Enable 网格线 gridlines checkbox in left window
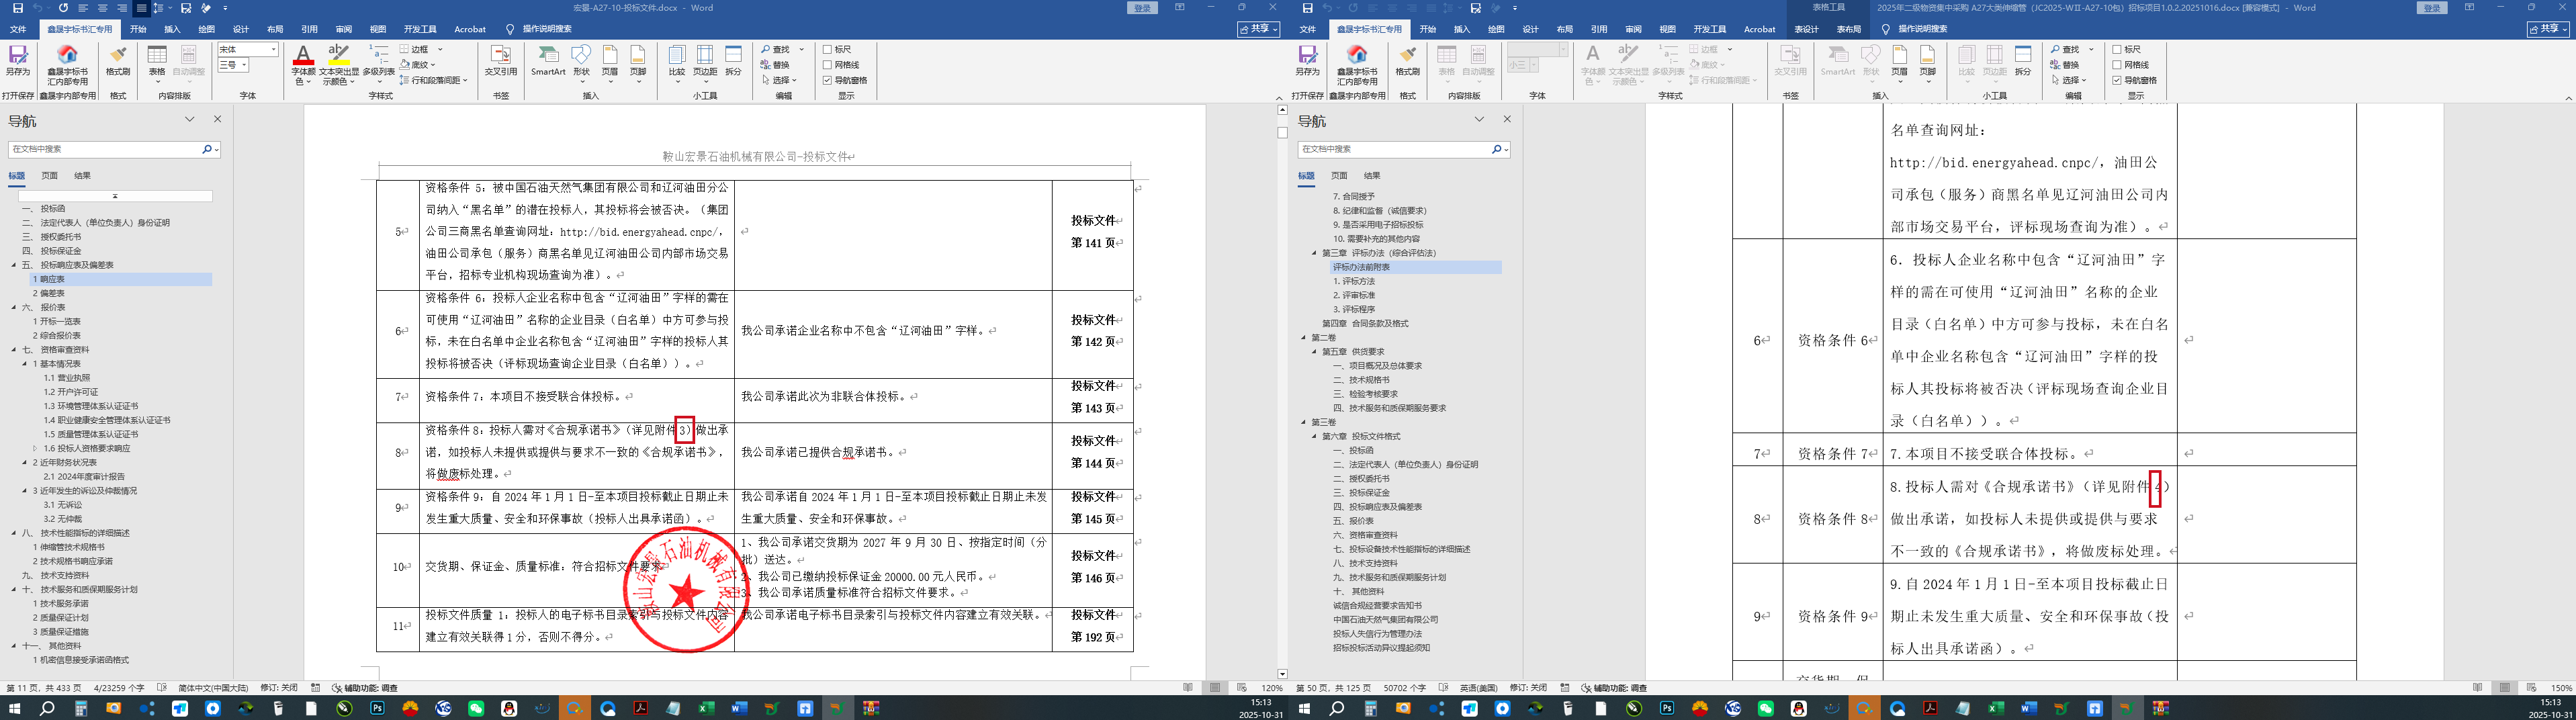The image size is (2576, 720). [828, 65]
